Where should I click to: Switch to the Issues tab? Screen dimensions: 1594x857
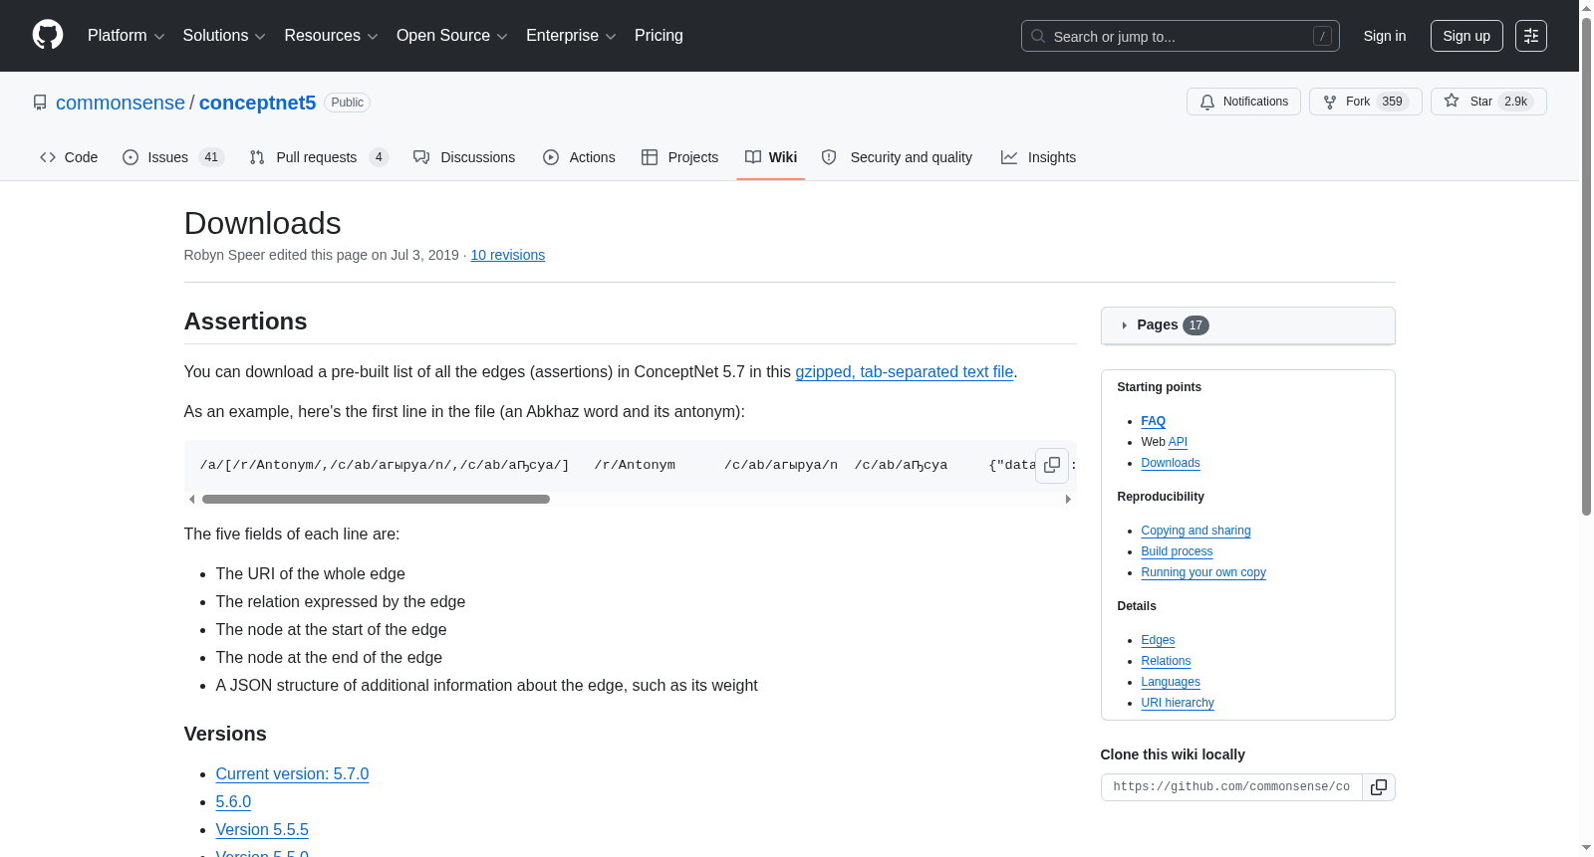tap(173, 157)
